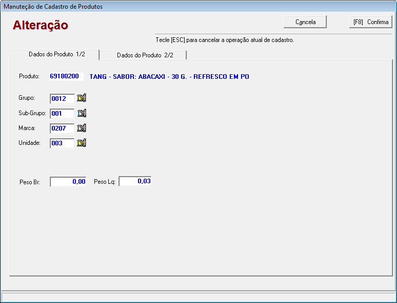Click the Sub-Grupo field with value 001

[x=62, y=114]
